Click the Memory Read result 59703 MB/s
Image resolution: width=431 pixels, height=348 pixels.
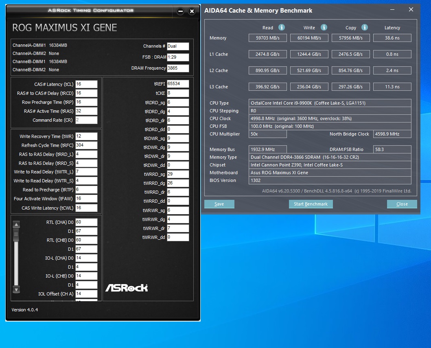click(268, 38)
